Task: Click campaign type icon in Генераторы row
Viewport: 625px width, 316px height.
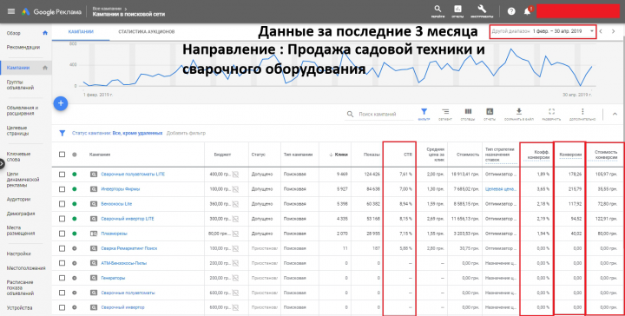Action: 93,278
